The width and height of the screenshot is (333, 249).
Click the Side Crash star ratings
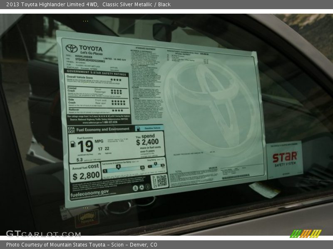click(118, 102)
